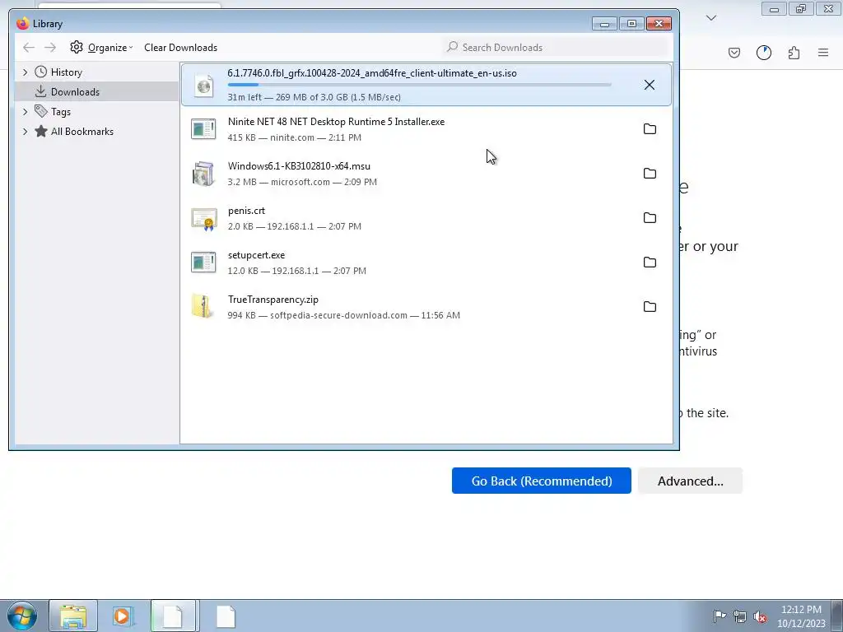Open containing folder for Ninite NET 48 installer
The image size is (843, 632).
pos(650,129)
